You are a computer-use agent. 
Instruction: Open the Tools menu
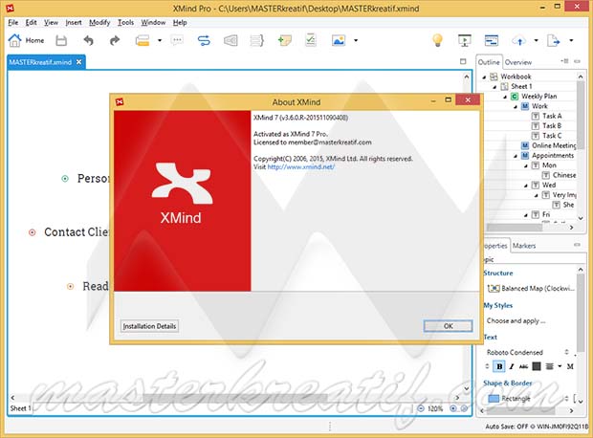125,22
